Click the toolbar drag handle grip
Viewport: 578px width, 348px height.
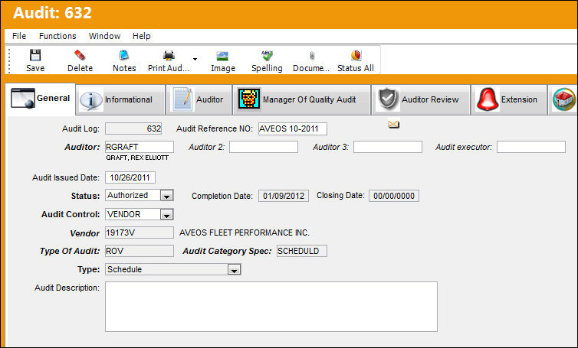pyautogui.click(x=9, y=60)
